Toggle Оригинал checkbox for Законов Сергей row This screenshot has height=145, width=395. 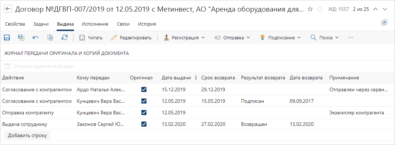tap(144, 124)
